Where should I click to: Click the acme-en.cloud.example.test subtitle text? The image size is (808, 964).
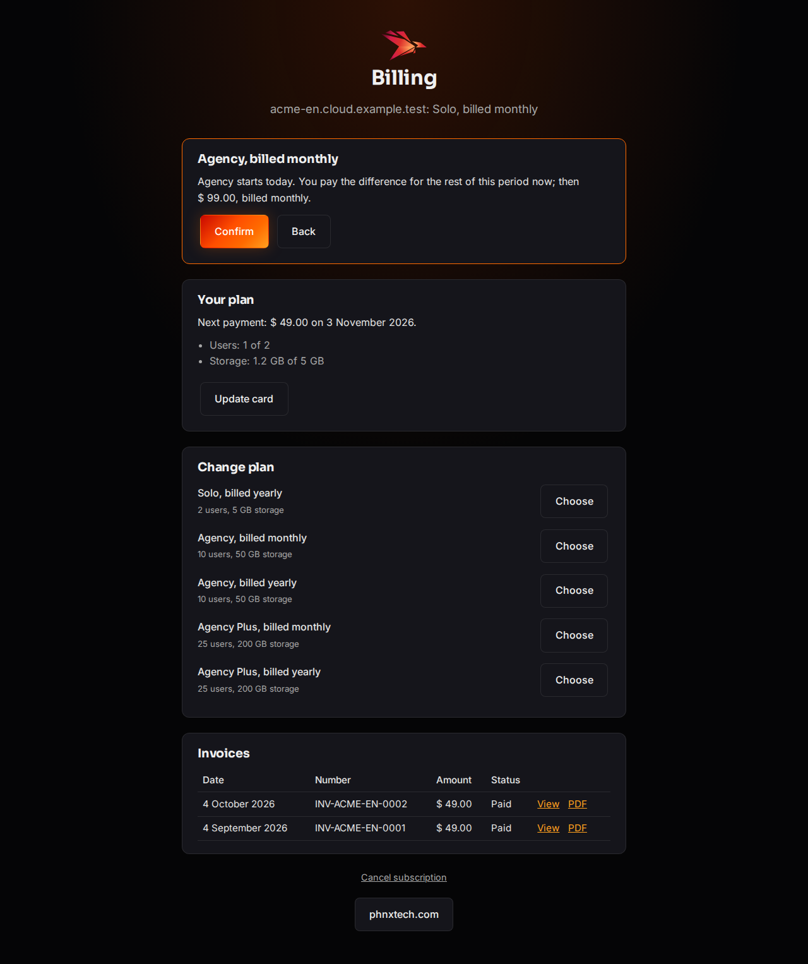click(404, 109)
